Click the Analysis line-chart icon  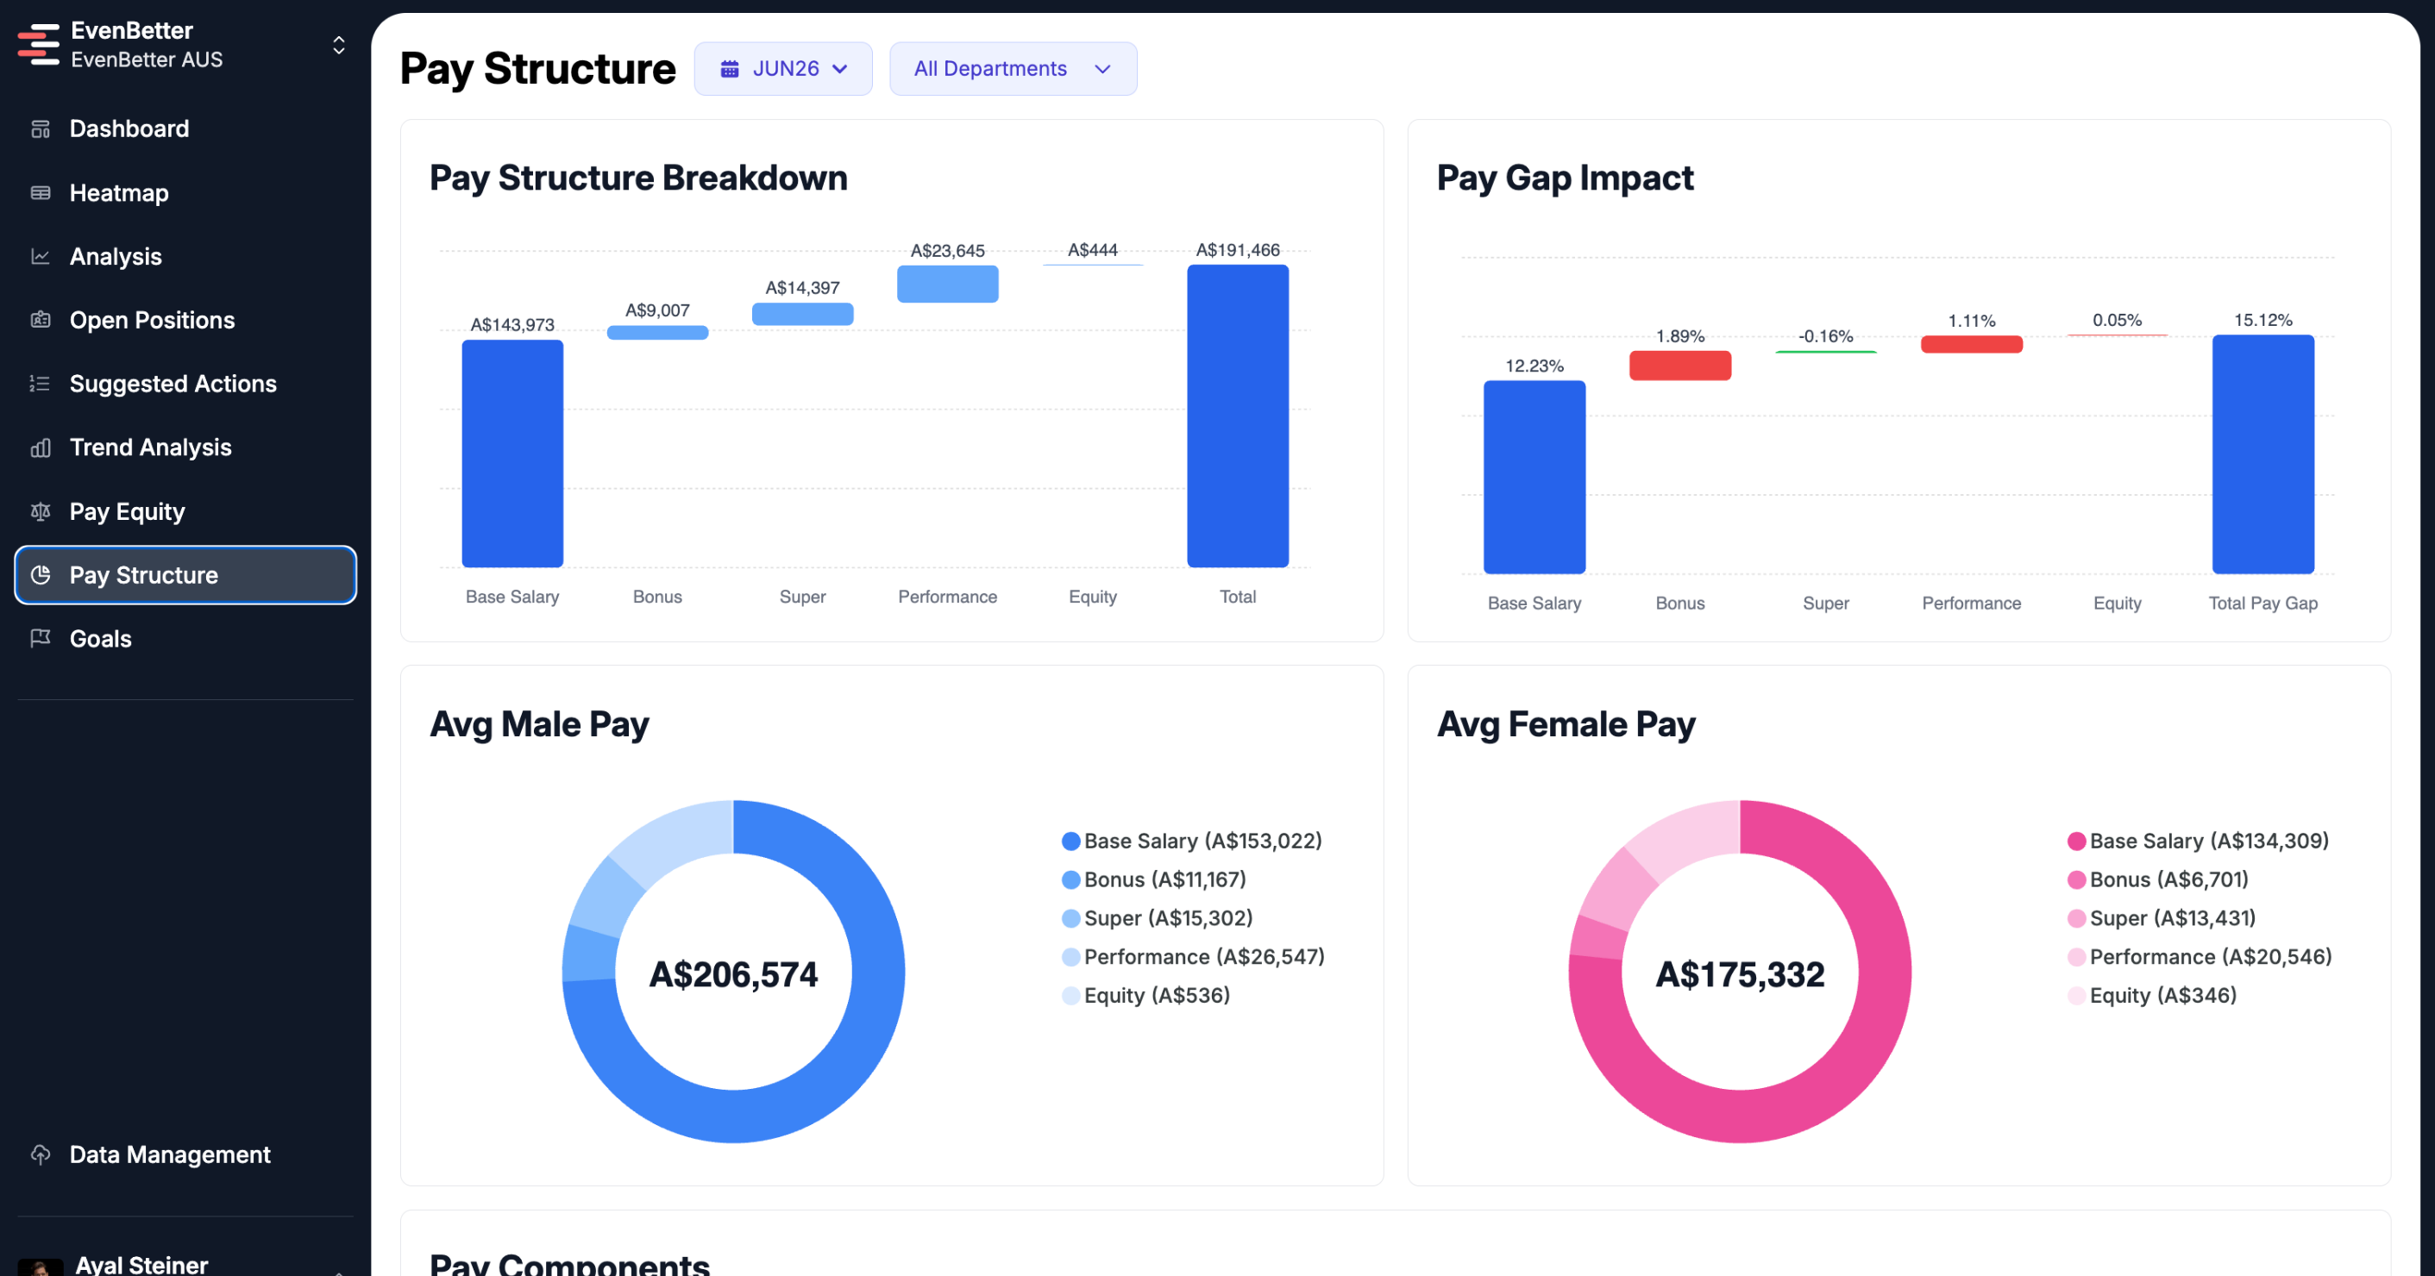click(x=41, y=256)
